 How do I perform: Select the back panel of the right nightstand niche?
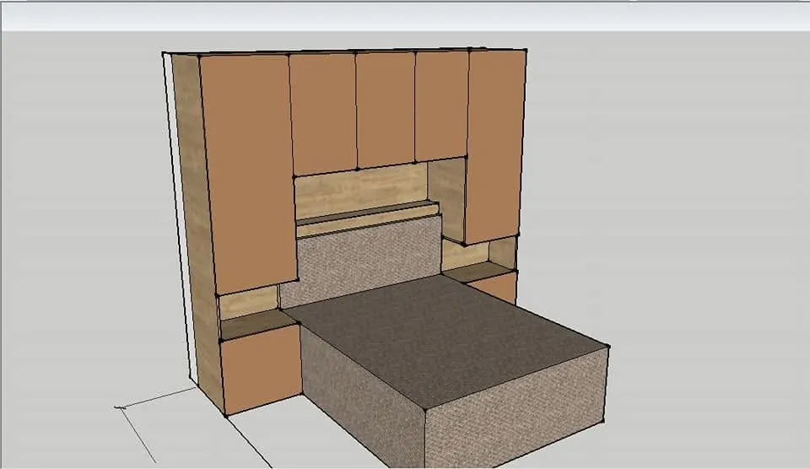[466, 256]
